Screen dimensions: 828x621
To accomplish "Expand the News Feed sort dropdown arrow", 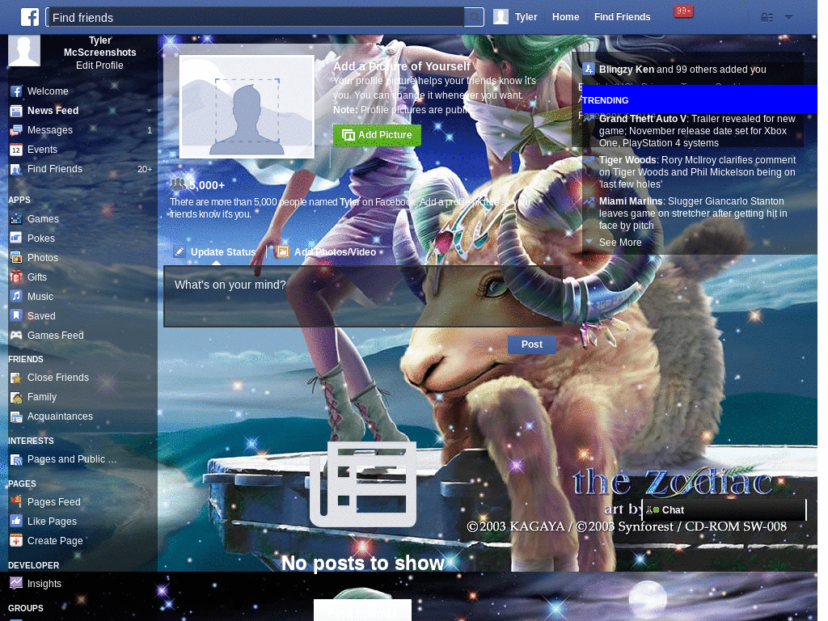I will (149, 111).
